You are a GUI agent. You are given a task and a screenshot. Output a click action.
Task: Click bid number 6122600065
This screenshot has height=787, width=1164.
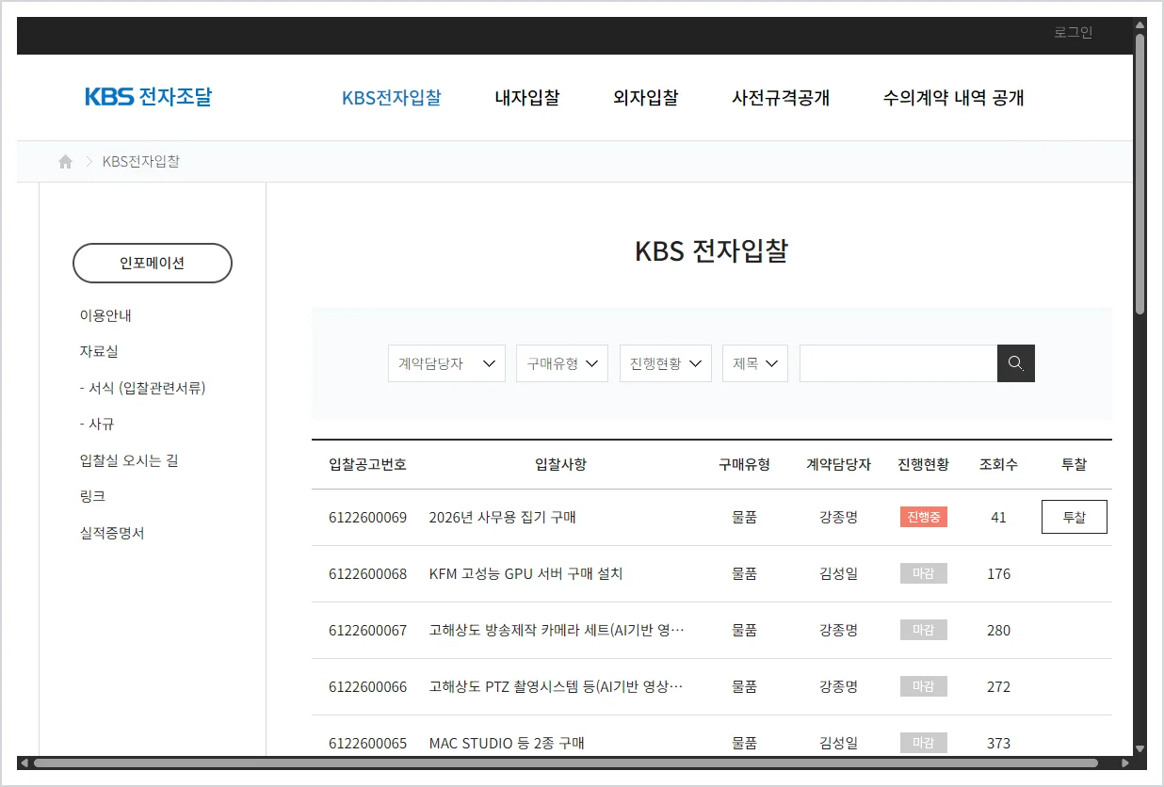[367, 743]
